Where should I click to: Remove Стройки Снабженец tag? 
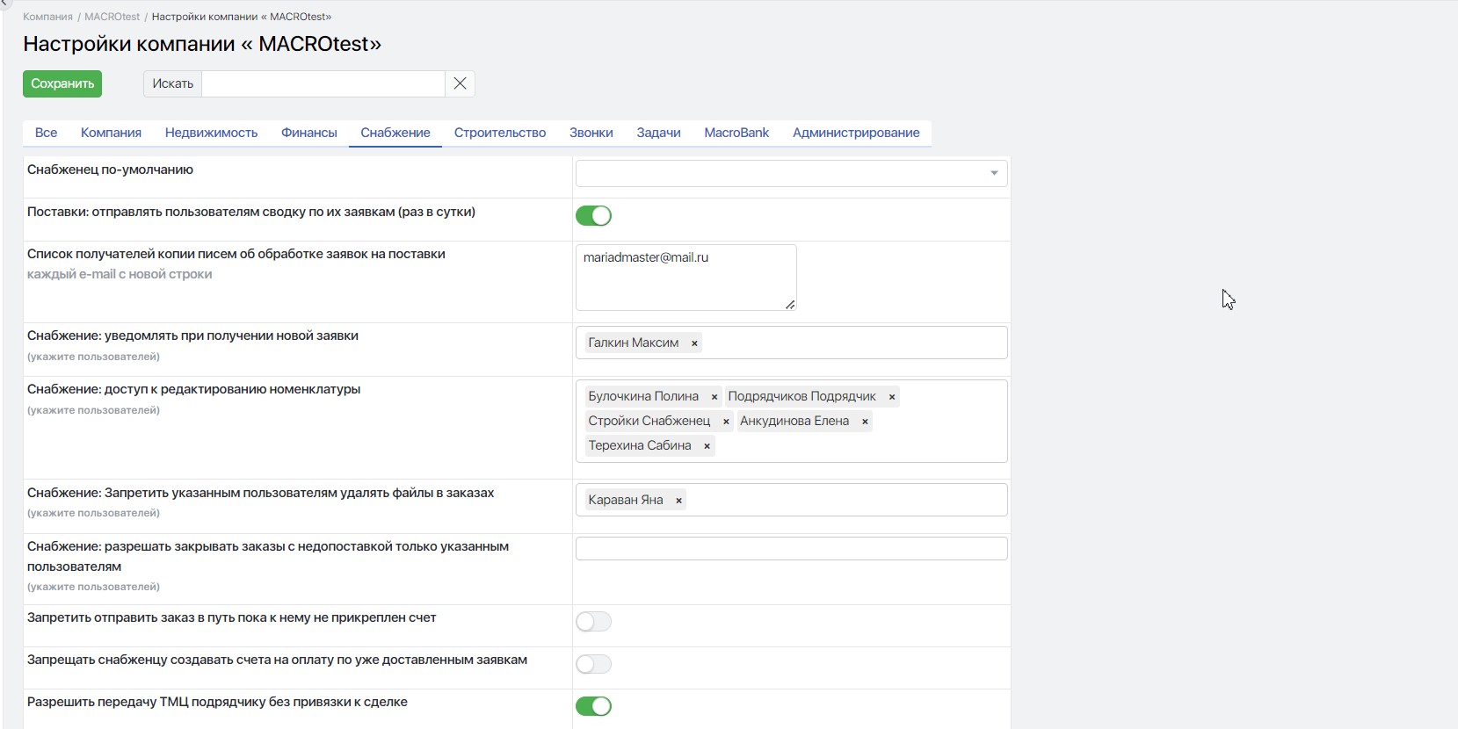(x=726, y=422)
